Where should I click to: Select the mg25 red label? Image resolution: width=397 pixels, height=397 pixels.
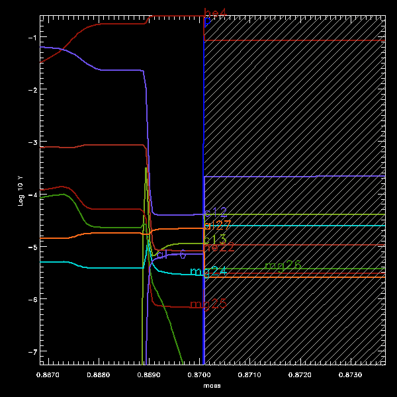coord(208,304)
